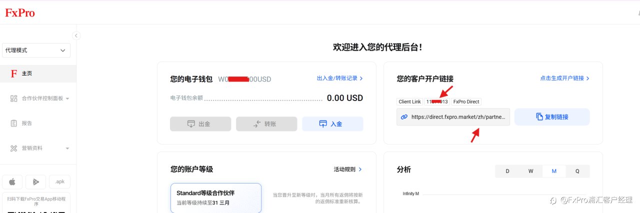This screenshot has width=640, height=213.
Task: Select the FxPro Direct tag
Action: click(466, 101)
